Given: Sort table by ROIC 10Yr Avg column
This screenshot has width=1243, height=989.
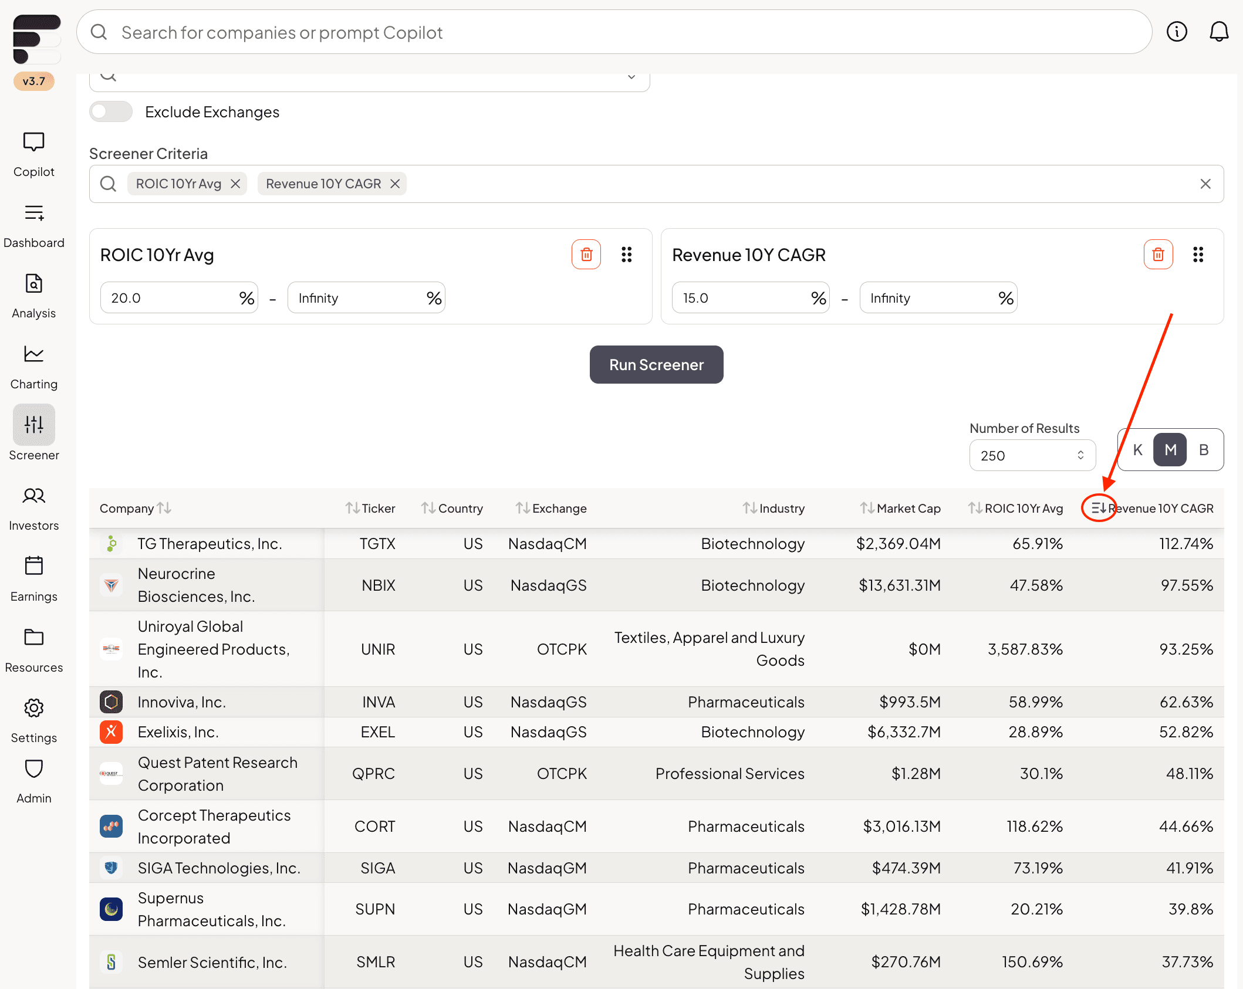Looking at the screenshot, I should coord(975,508).
